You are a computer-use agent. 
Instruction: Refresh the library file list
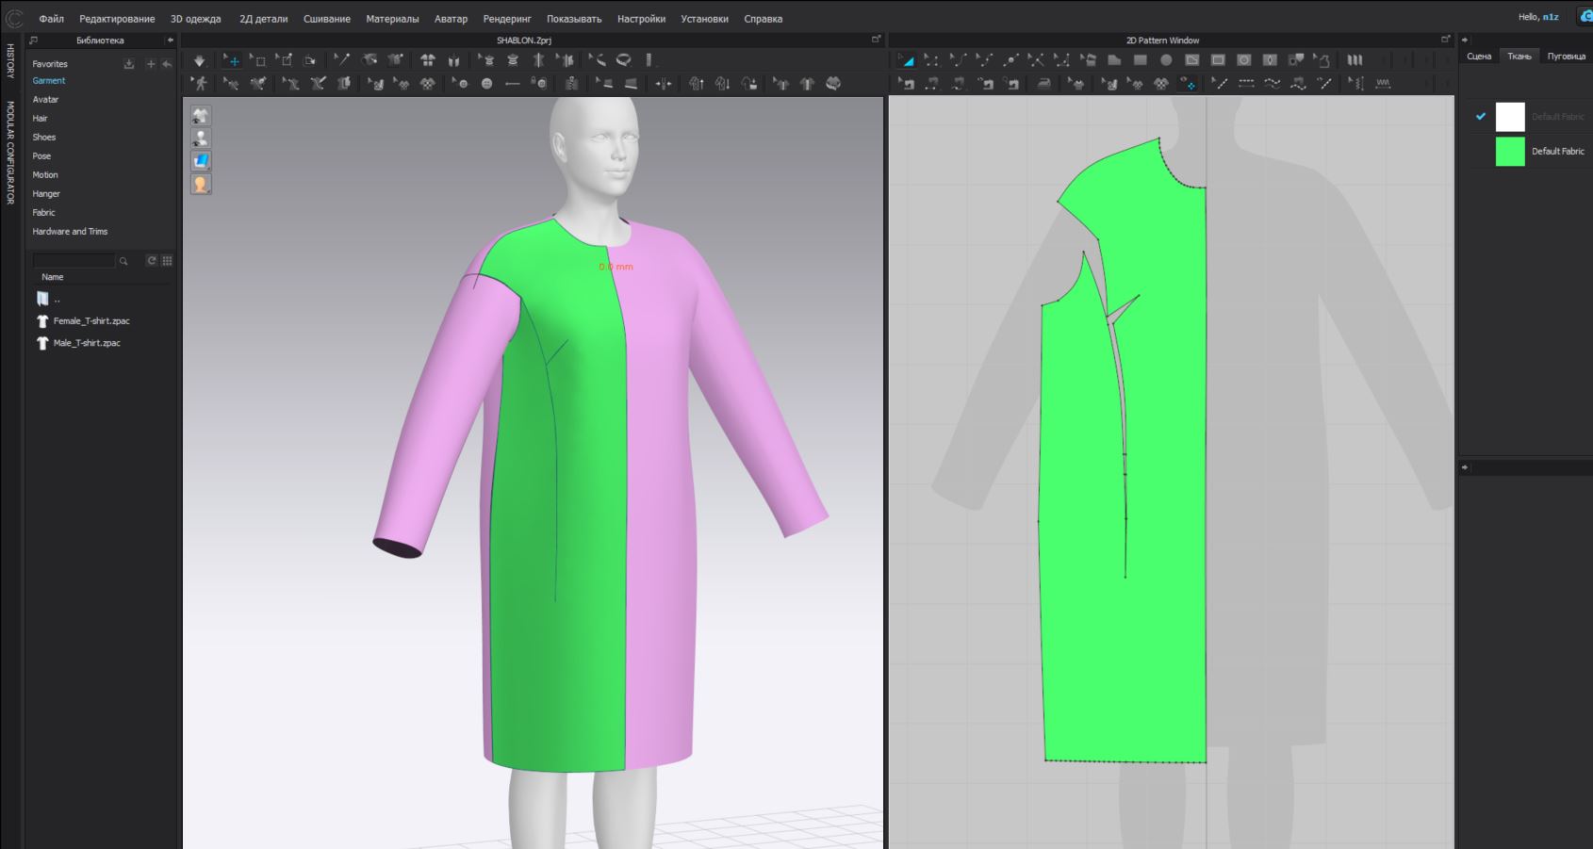tap(151, 261)
